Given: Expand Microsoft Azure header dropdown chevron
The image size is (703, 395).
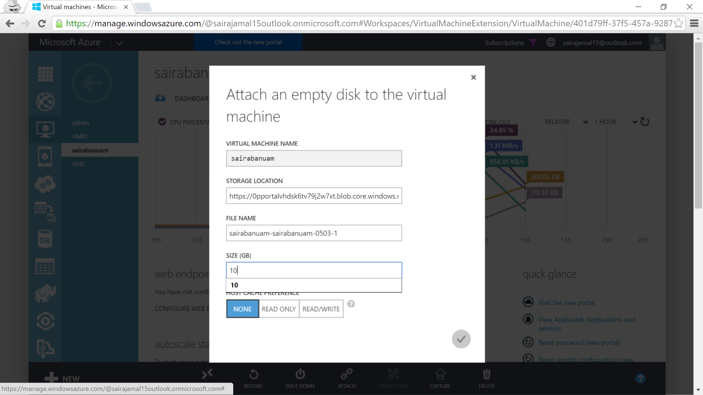Looking at the screenshot, I should click(x=119, y=43).
